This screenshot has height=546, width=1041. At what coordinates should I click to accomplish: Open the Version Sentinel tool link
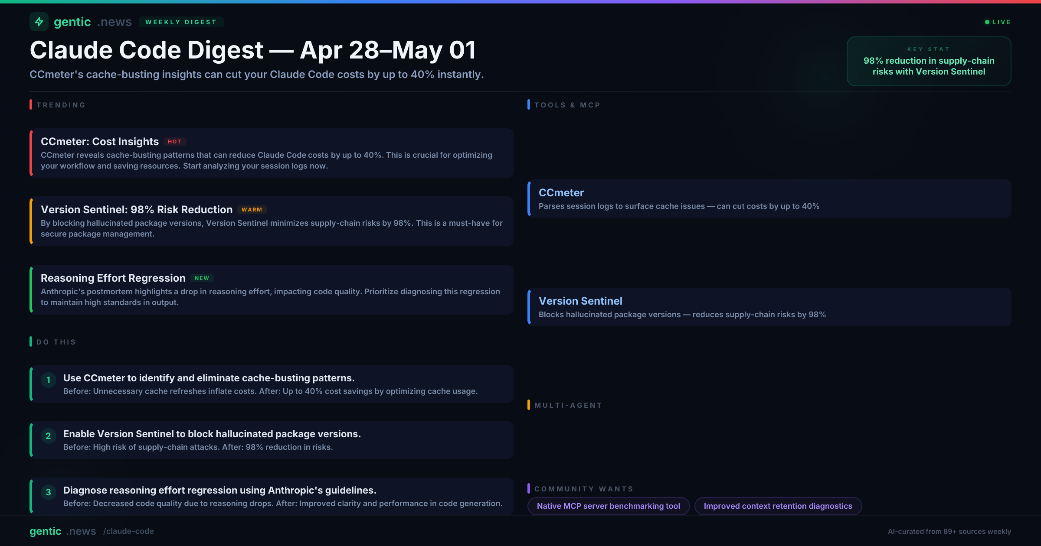click(580, 301)
